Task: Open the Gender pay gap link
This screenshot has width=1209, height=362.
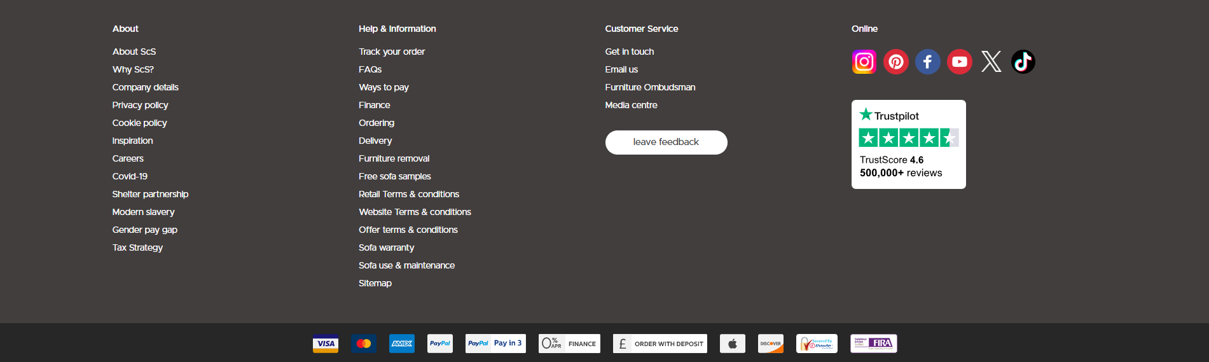Action: (144, 230)
